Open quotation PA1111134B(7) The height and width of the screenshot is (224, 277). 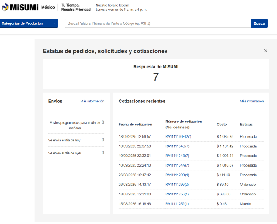[178, 156]
